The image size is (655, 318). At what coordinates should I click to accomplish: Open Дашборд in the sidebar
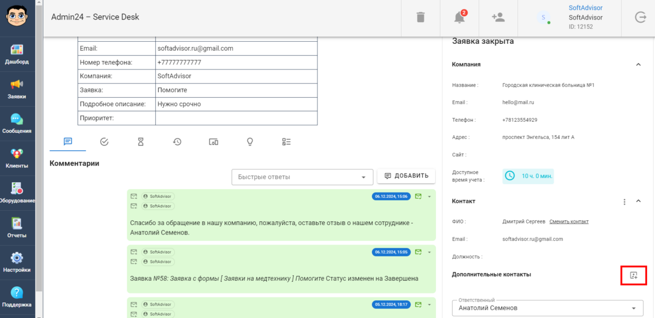pyautogui.click(x=17, y=54)
